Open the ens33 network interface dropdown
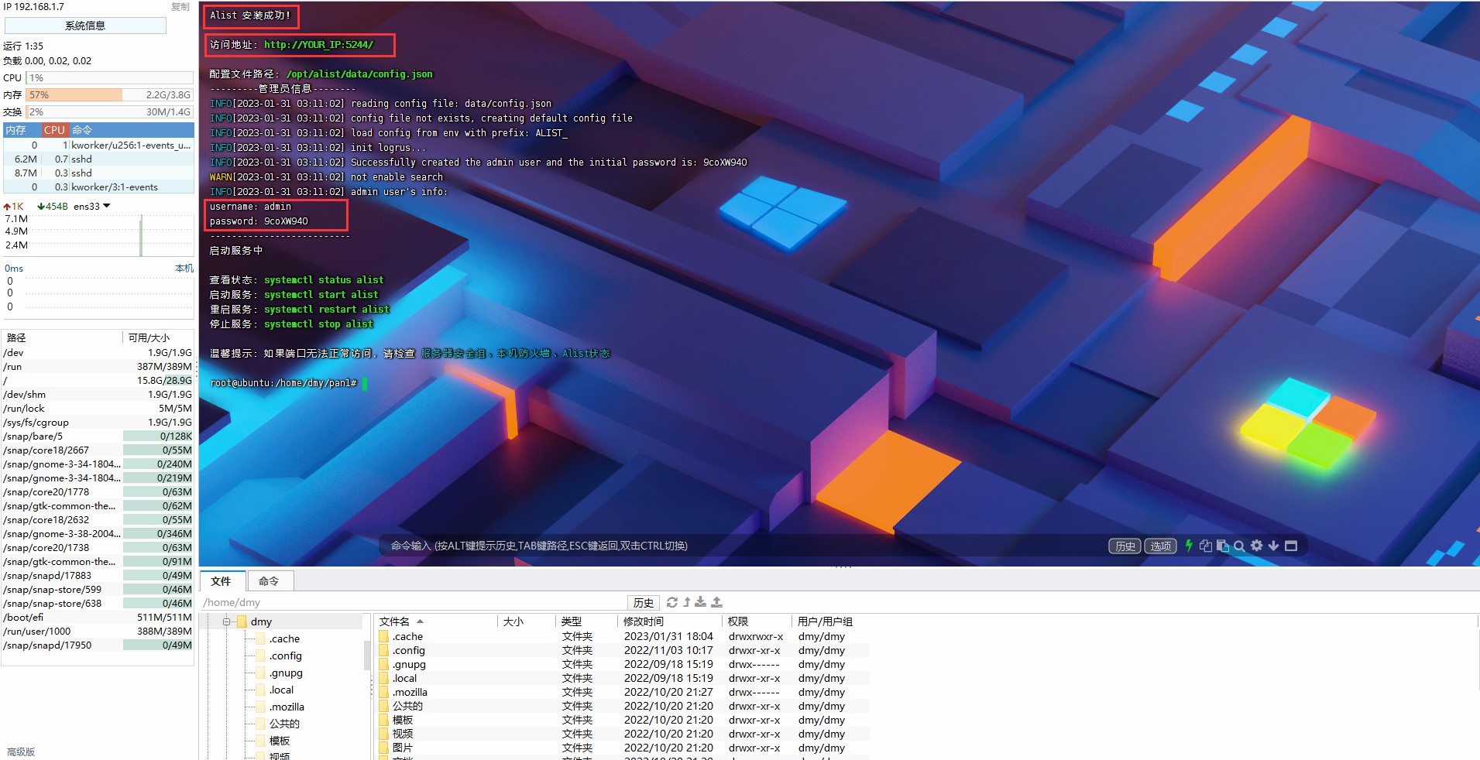 click(x=92, y=207)
